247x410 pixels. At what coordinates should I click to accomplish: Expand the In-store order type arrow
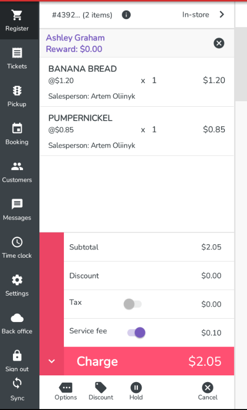pos(222,14)
